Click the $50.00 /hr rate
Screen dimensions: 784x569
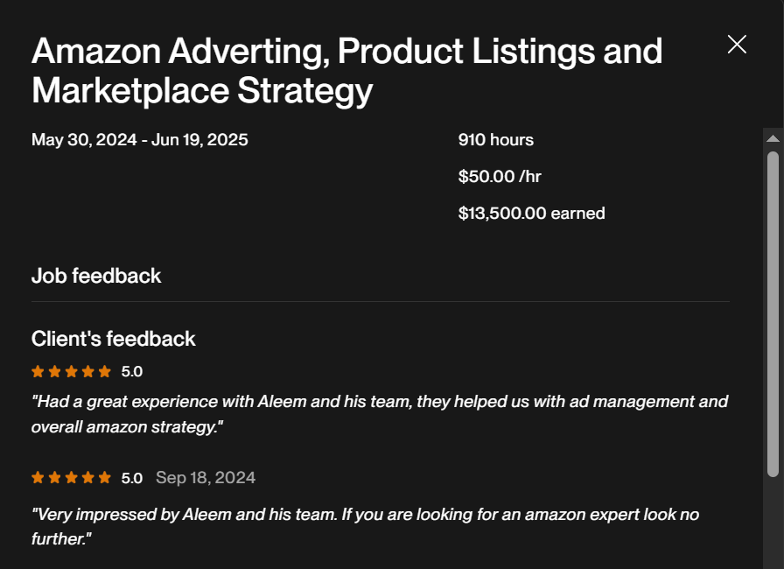pos(500,177)
